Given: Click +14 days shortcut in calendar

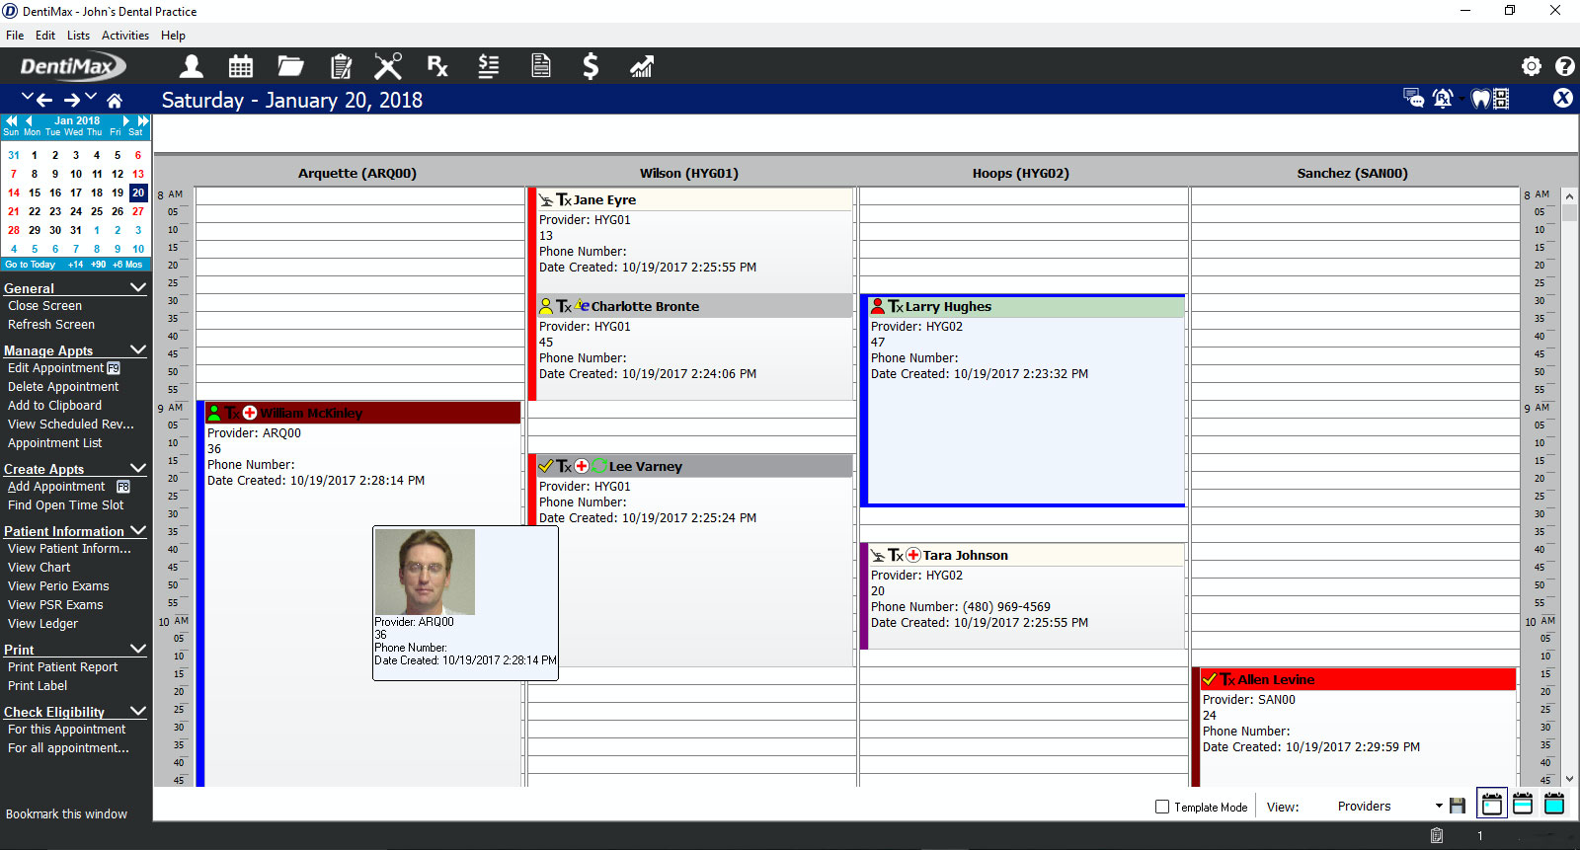Looking at the screenshot, I should pos(75,265).
